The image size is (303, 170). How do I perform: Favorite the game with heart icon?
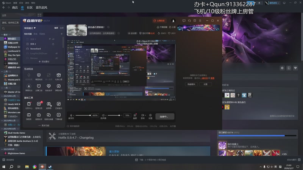click(x=295, y=68)
